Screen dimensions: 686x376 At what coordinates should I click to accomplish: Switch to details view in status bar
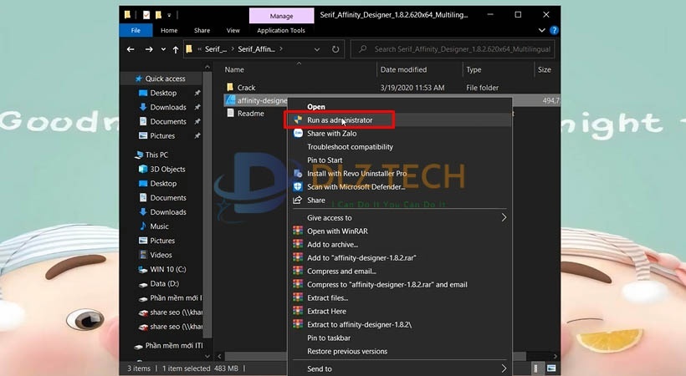pyautogui.click(x=535, y=368)
